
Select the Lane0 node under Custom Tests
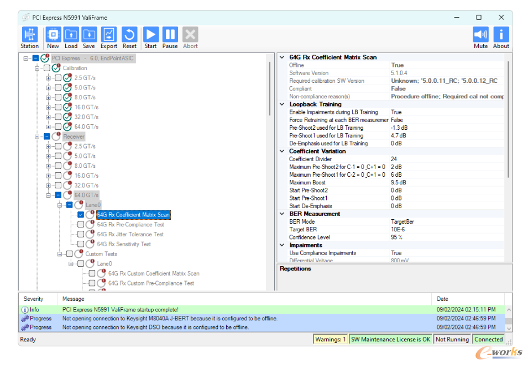click(104, 264)
